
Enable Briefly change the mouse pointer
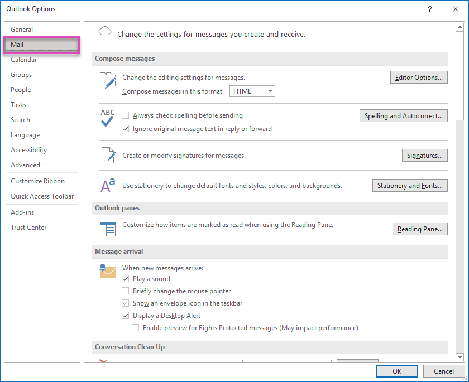tap(126, 291)
